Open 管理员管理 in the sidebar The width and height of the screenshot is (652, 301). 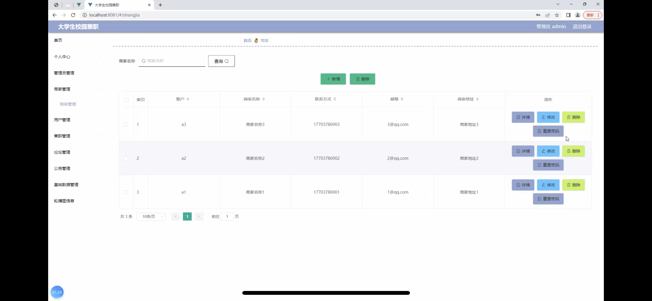coord(64,73)
